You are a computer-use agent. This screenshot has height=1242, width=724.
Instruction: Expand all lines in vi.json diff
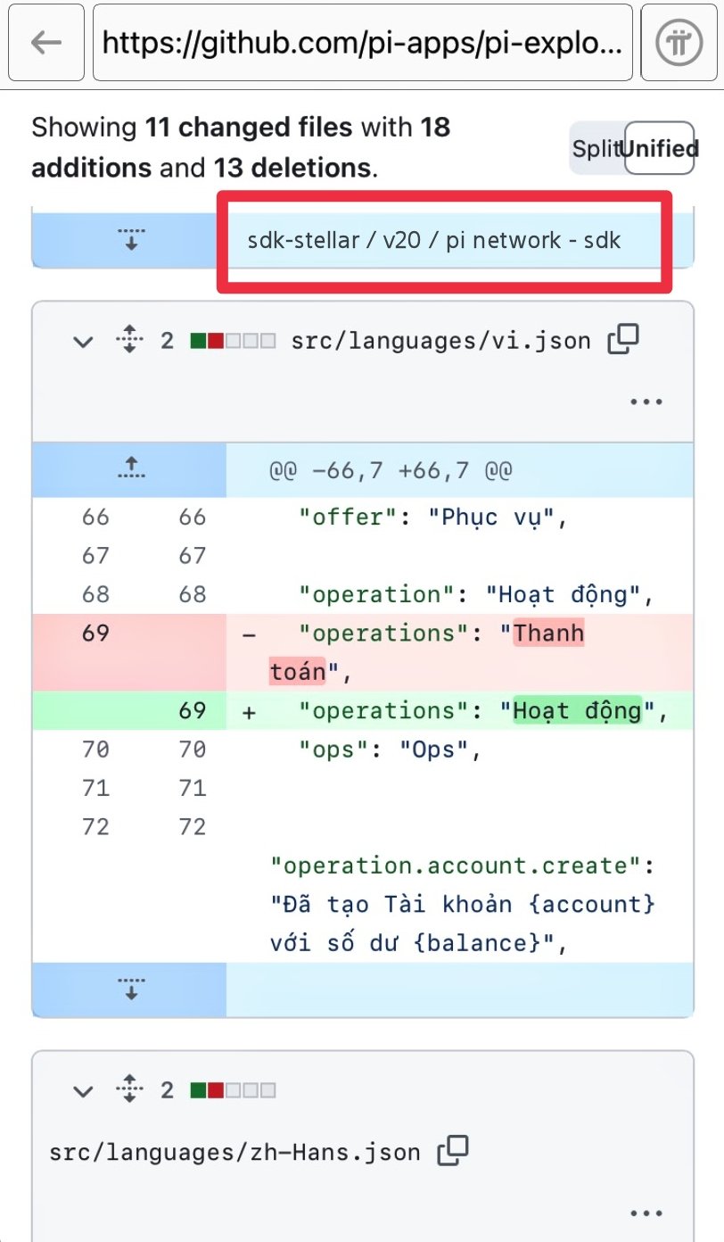pyautogui.click(x=130, y=340)
